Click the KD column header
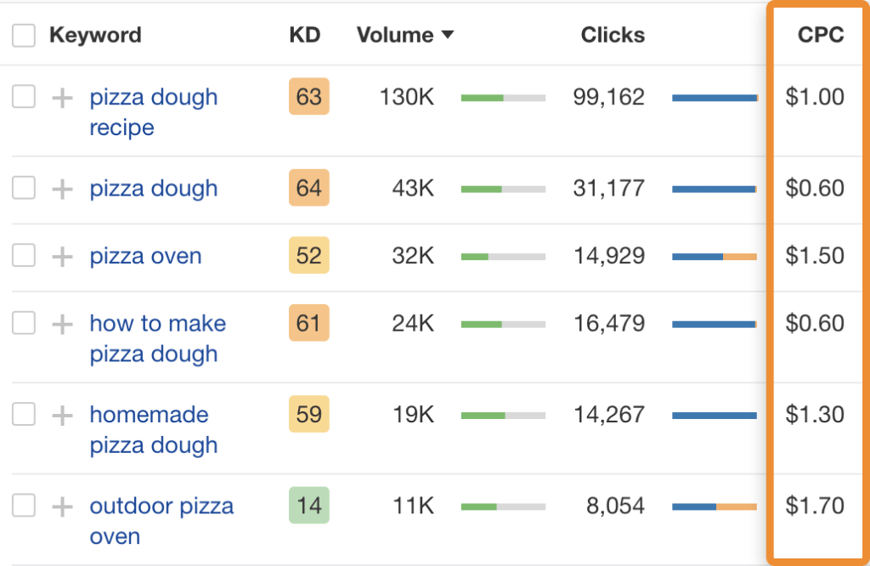The width and height of the screenshot is (870, 566). 305,35
